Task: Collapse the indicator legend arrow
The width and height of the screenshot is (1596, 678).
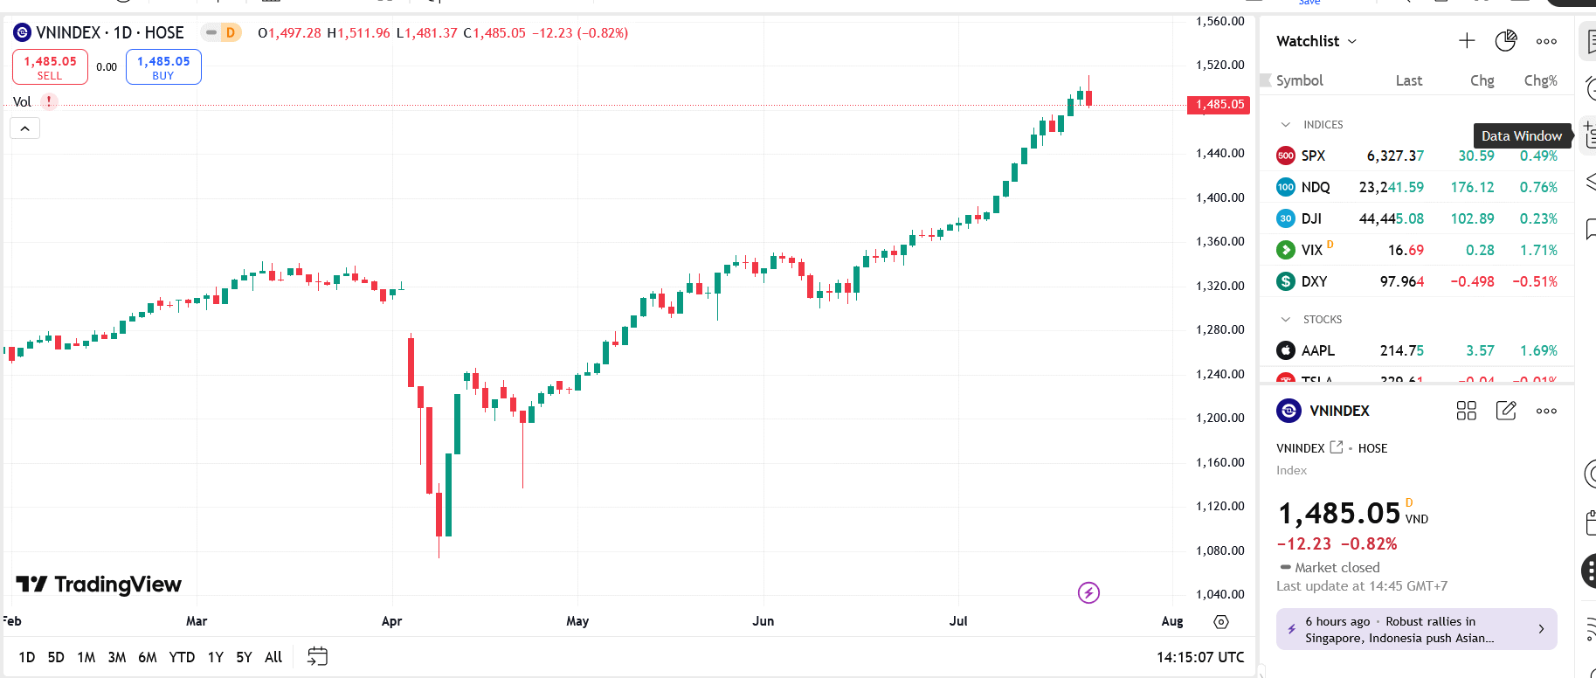Action: pos(25,128)
